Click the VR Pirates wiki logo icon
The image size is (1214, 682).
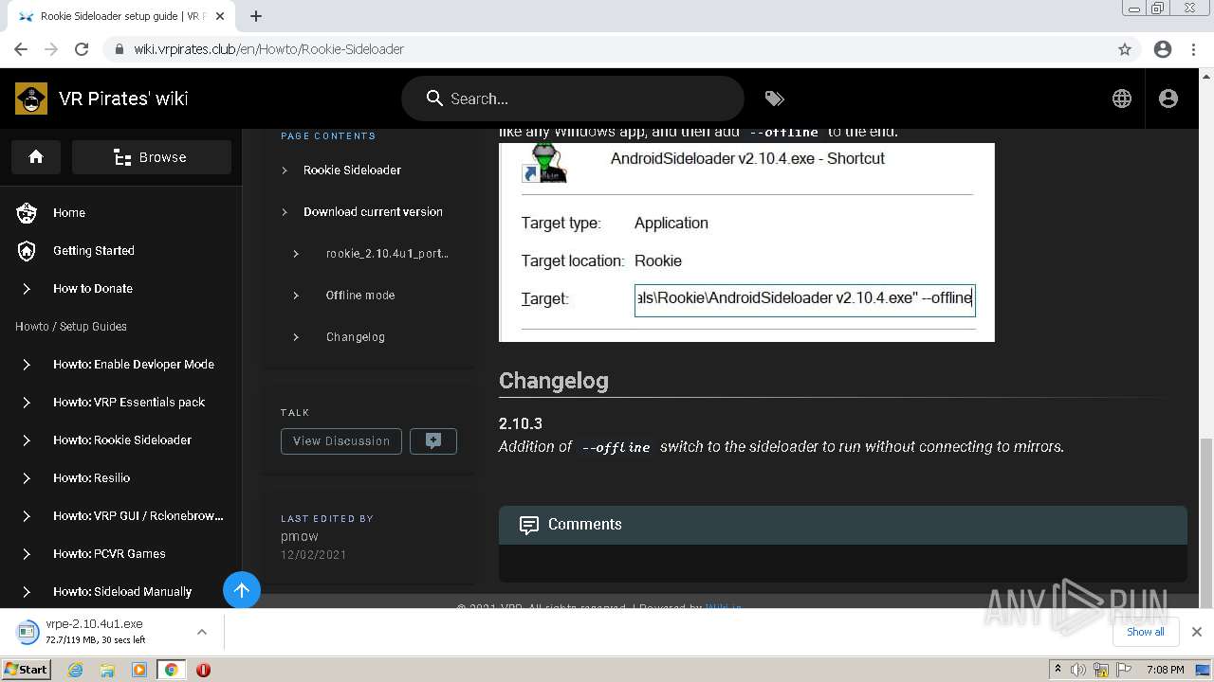tap(31, 99)
